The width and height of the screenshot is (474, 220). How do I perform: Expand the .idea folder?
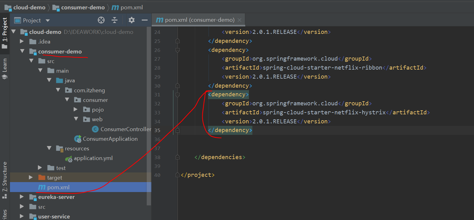pos(22,41)
